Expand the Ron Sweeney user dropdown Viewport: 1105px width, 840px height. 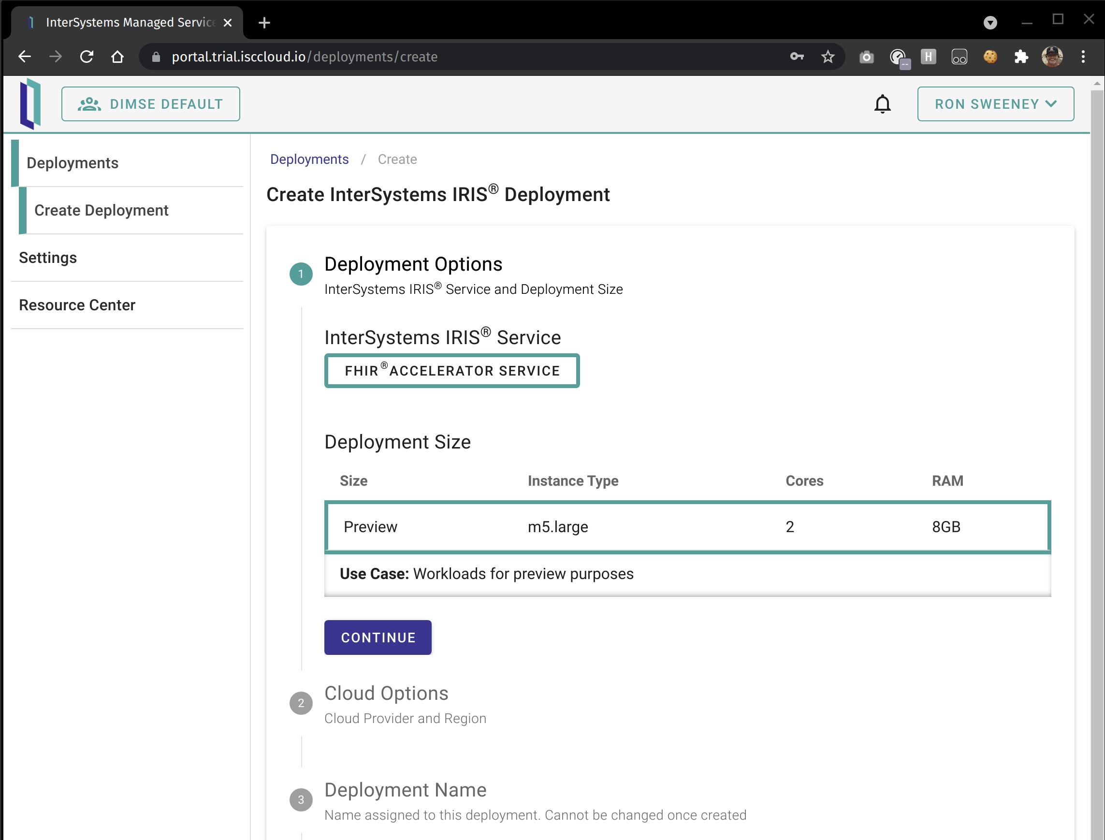click(995, 104)
